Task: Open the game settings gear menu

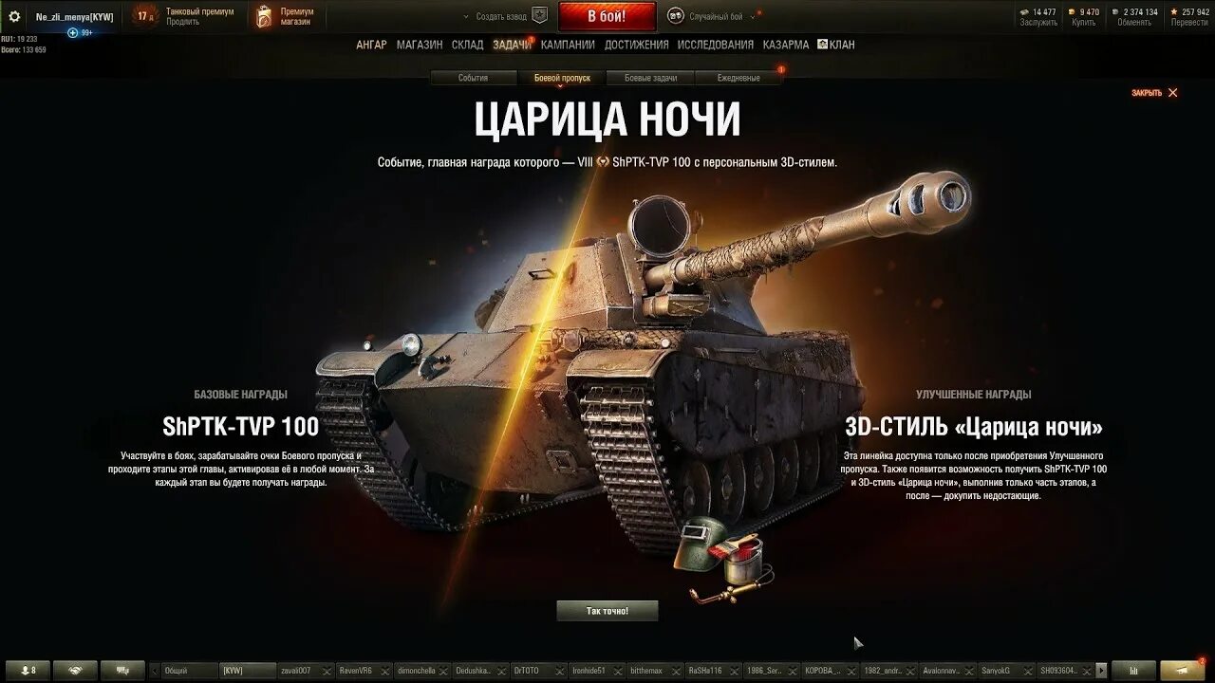Action: [x=14, y=16]
